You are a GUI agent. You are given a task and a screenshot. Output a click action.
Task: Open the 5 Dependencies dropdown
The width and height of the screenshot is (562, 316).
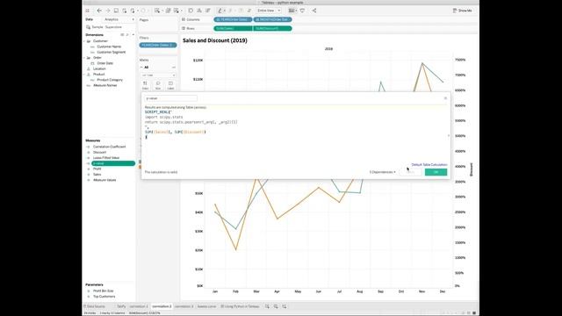click(383, 172)
